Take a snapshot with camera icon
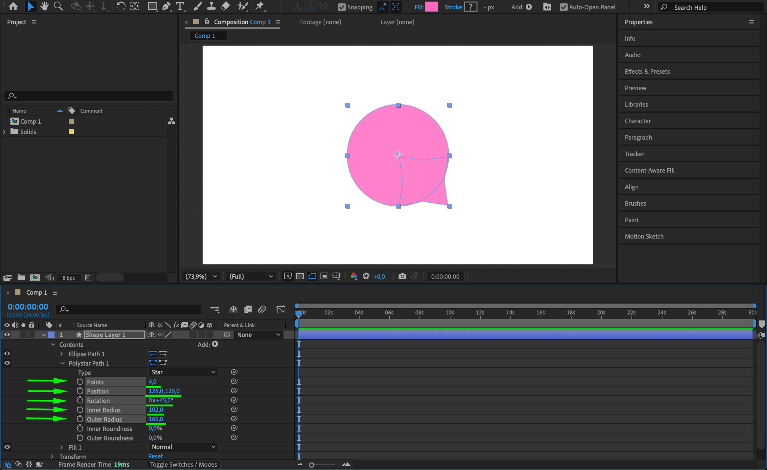This screenshot has height=470, width=767. click(402, 276)
